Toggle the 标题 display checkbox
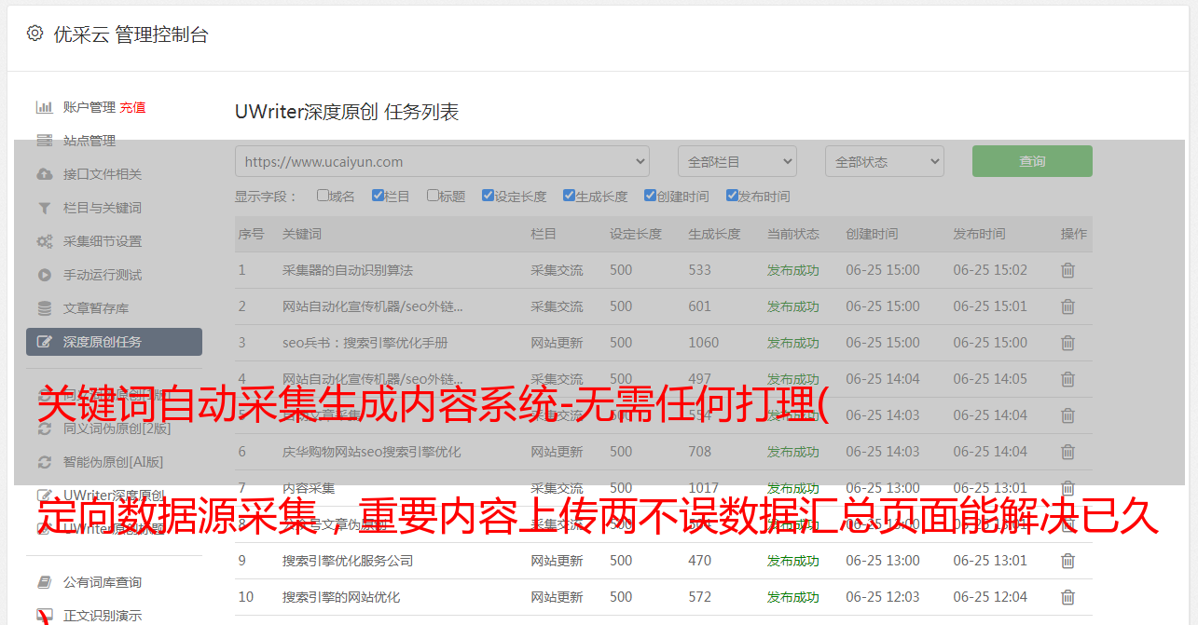The height and width of the screenshot is (625, 1198). coord(433,196)
